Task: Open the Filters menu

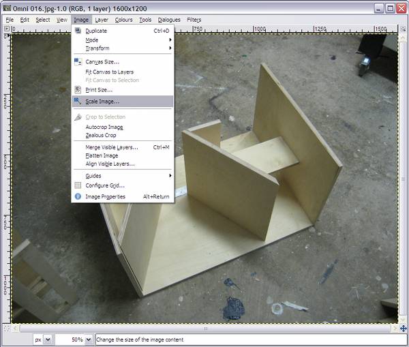Action: pyautogui.click(x=194, y=20)
